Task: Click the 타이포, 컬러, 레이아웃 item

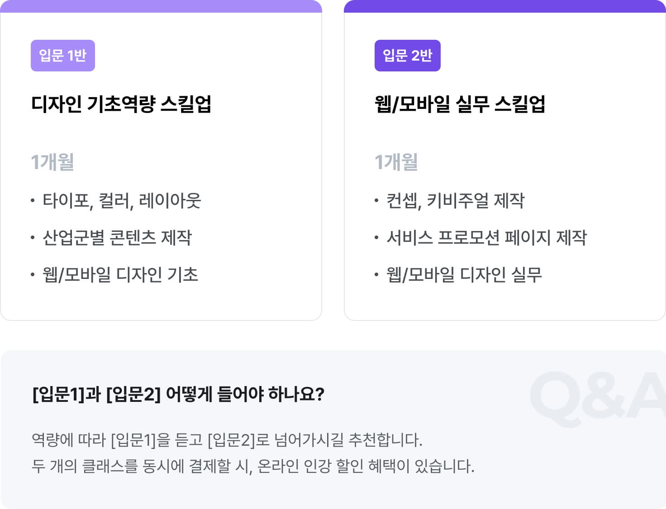Action: pyautogui.click(x=122, y=200)
